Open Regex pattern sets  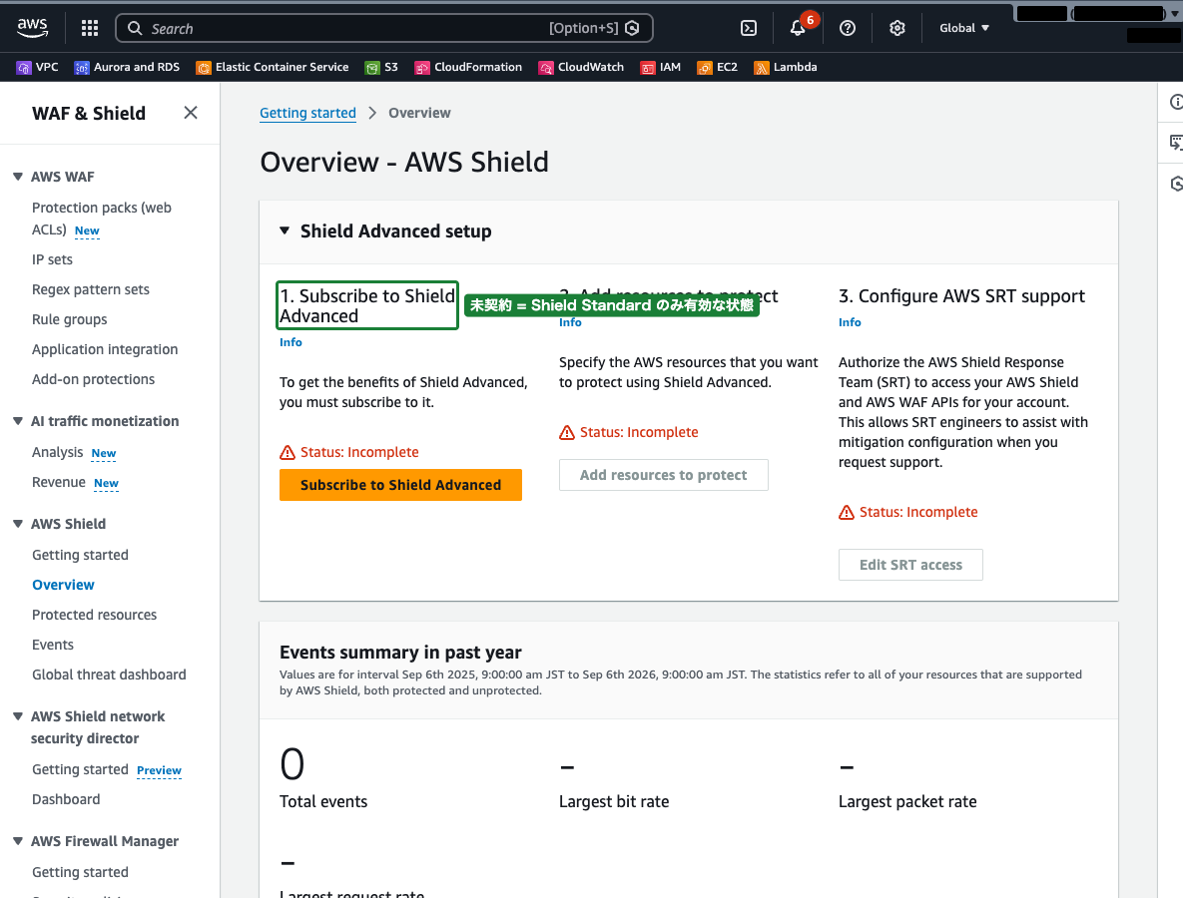(x=91, y=289)
